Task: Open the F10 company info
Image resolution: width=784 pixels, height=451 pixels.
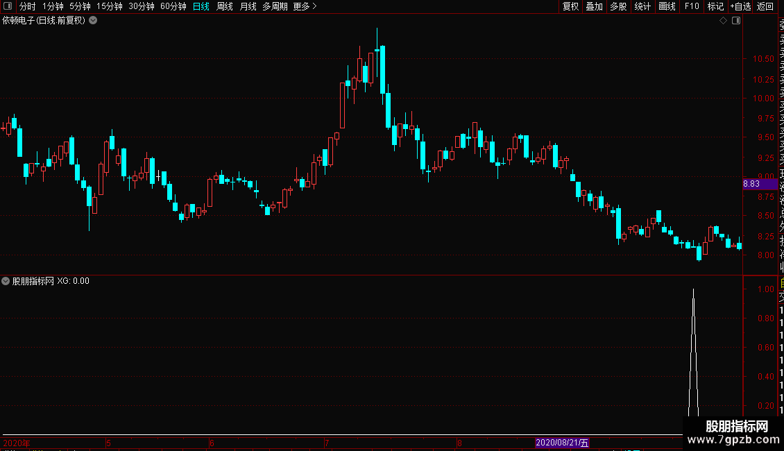Action: (692, 6)
